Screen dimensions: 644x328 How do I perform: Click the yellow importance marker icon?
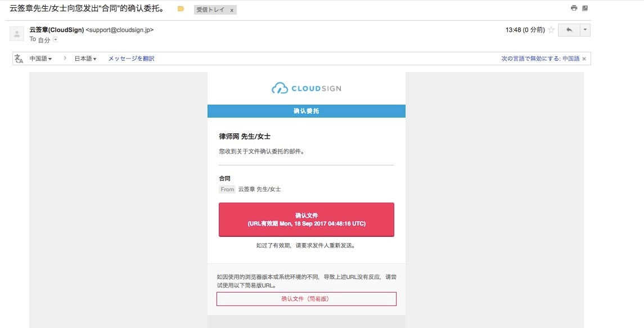click(x=181, y=8)
